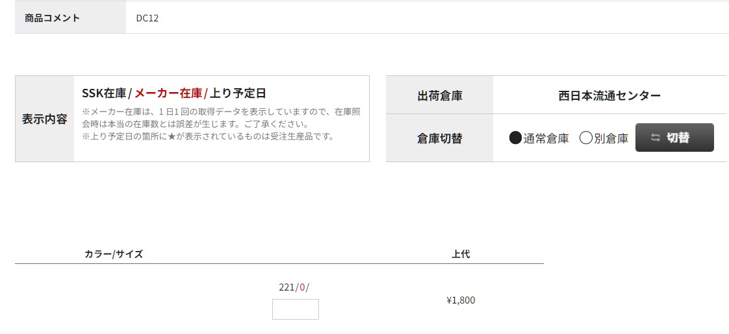Click the 切替 switch button
The height and width of the screenshot is (334, 729).
674,137
